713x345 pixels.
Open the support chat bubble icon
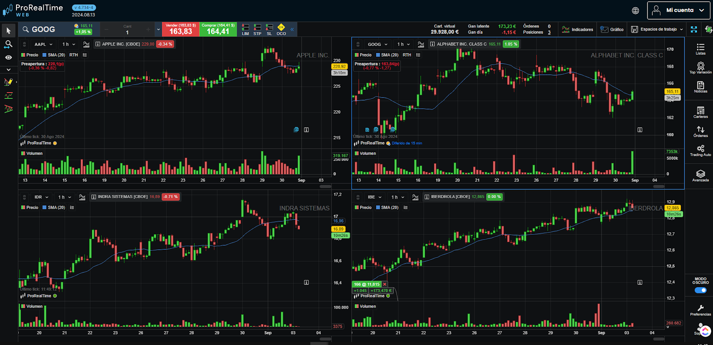(705, 331)
